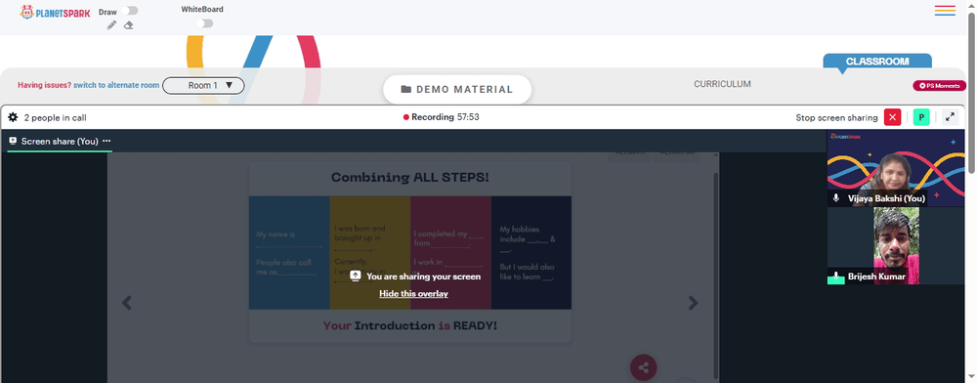This screenshot has width=977, height=383.
Task: Click the Recording timer indicator
Action: 442,116
